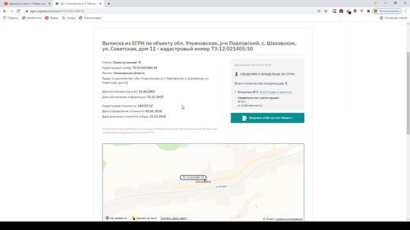The image size is (410, 230).
Task: Click the Условия использования map link
Action: point(289,219)
